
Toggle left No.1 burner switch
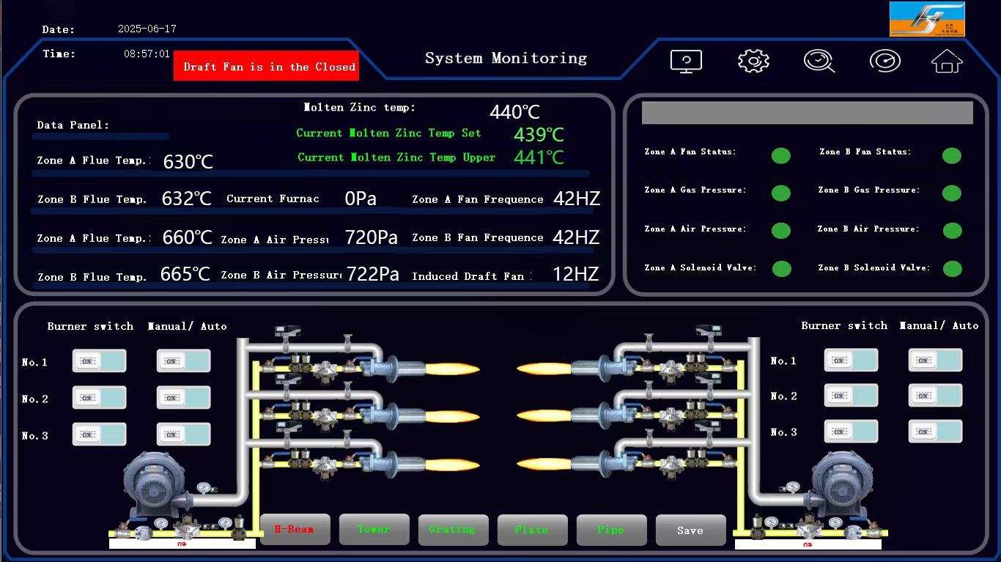[99, 361]
